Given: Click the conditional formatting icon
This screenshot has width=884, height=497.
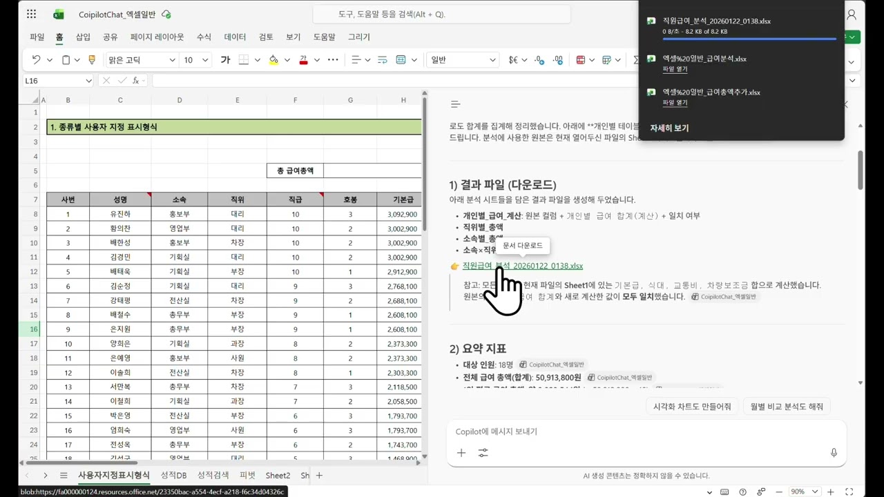Looking at the screenshot, I should (581, 60).
